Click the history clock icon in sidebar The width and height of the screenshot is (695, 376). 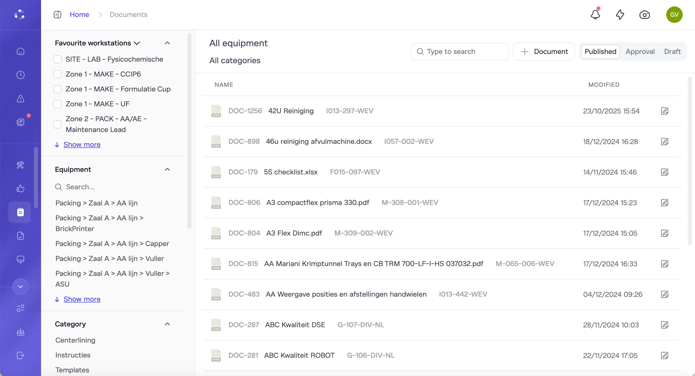20,75
